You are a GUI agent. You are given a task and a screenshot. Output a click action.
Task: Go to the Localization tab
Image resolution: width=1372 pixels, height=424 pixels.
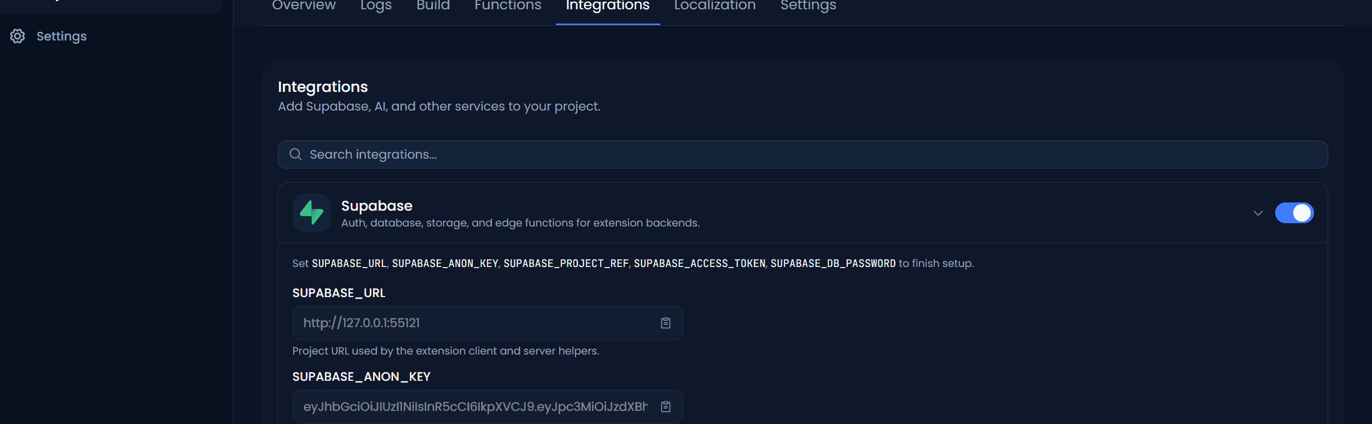click(x=714, y=5)
